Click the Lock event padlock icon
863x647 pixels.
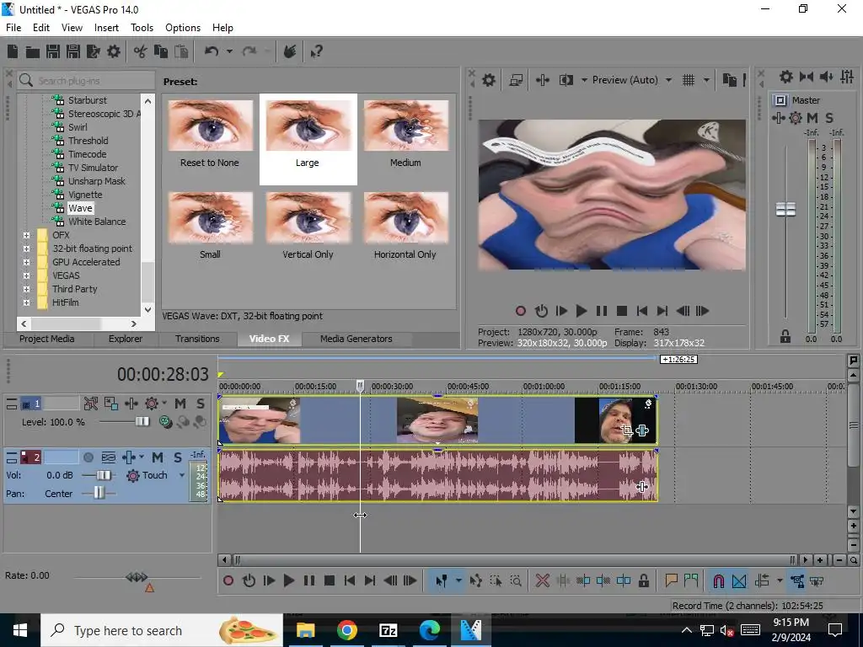643,580
